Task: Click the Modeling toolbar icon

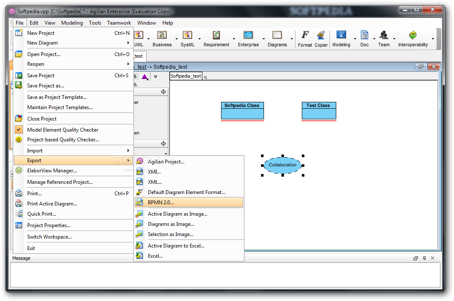Action: [x=341, y=35]
